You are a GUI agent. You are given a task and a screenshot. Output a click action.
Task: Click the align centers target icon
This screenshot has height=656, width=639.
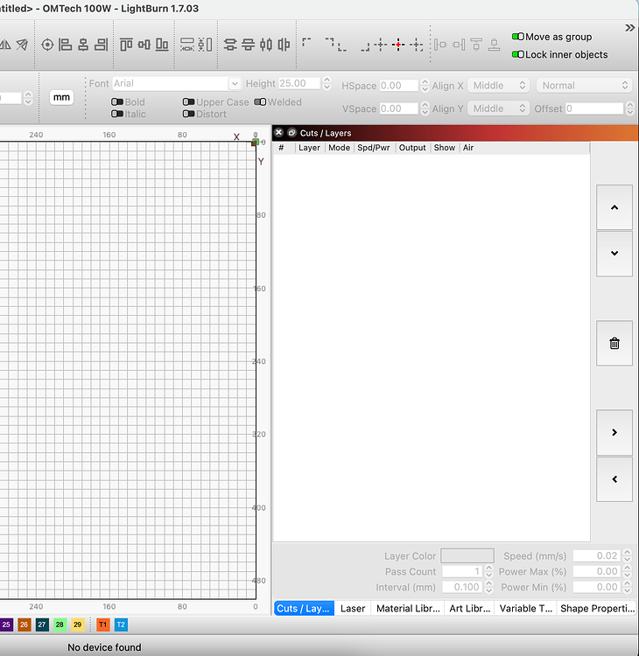point(48,45)
